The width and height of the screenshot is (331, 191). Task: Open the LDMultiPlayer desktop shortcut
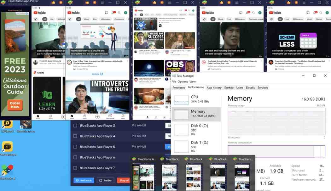pyautogui.click(x=8, y=149)
